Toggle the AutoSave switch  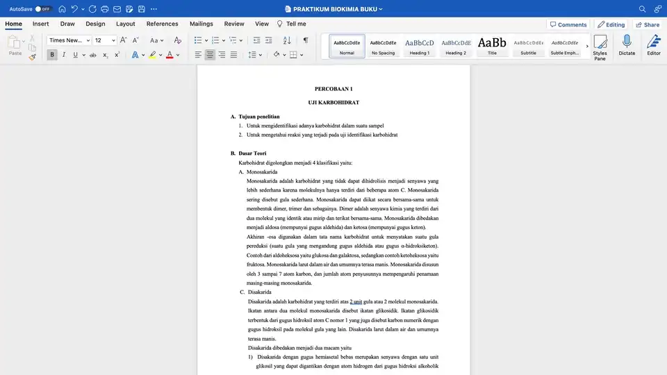coord(43,9)
